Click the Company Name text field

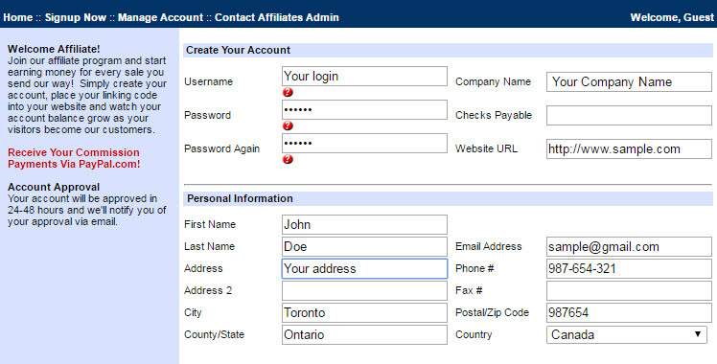629,81
